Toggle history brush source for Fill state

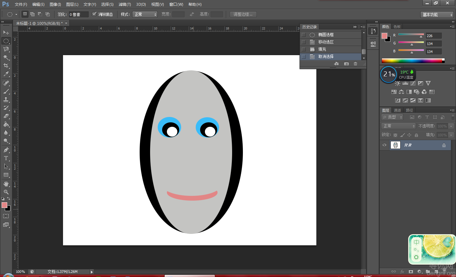click(x=304, y=49)
